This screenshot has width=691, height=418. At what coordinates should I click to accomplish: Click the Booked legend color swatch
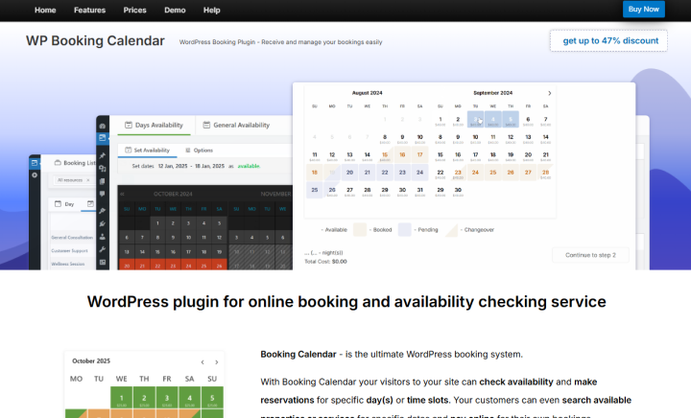(x=360, y=230)
